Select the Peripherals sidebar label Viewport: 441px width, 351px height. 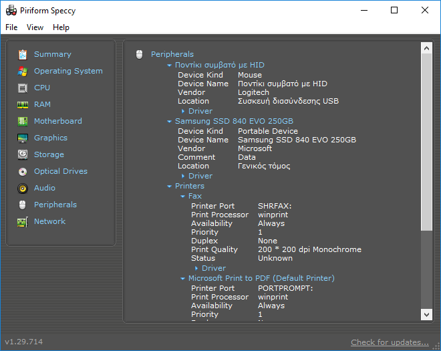pyautogui.click(x=55, y=205)
